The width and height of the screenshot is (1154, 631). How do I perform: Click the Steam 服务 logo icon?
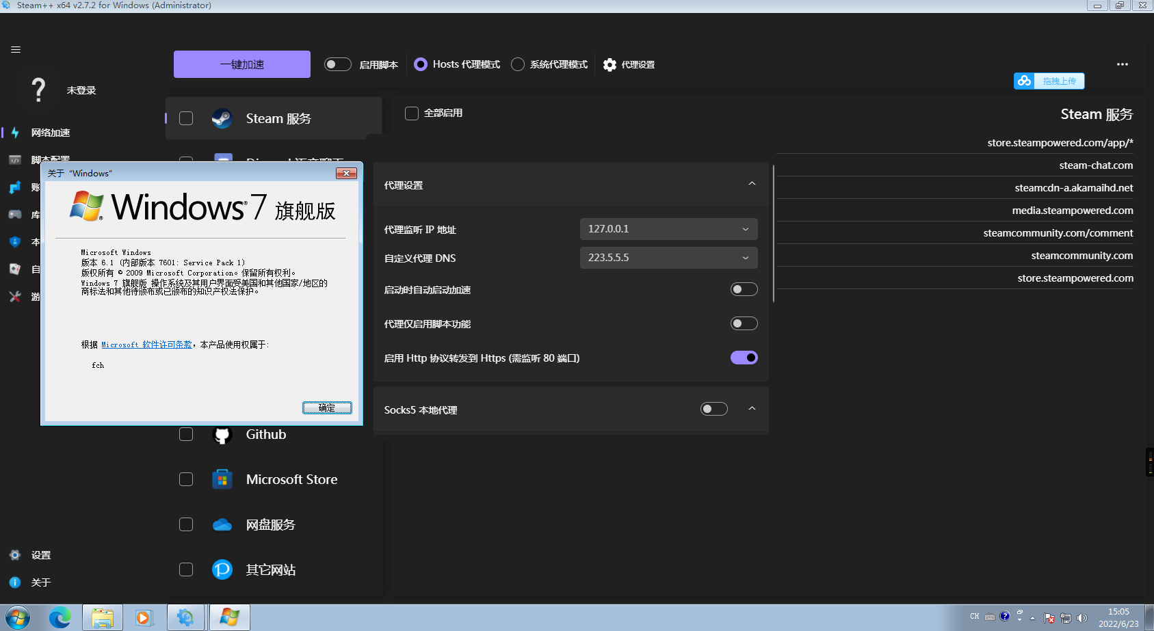[x=222, y=118]
